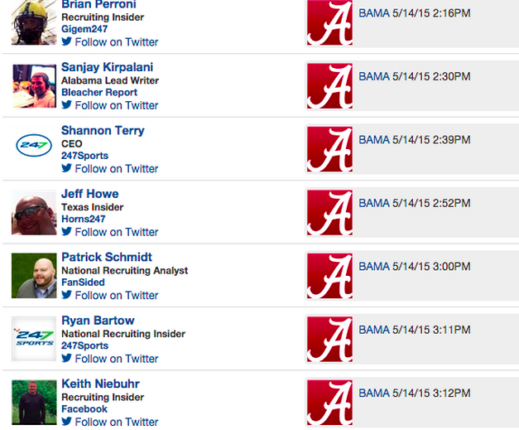Open the FanSided link under Patrick Schmidt
The width and height of the screenshot is (519, 430).
81,283
